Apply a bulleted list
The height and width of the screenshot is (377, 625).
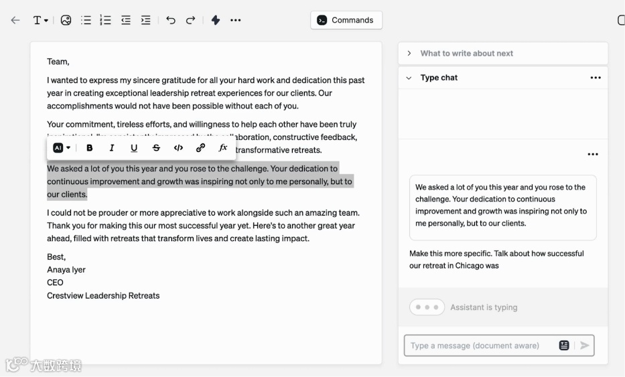pos(86,20)
